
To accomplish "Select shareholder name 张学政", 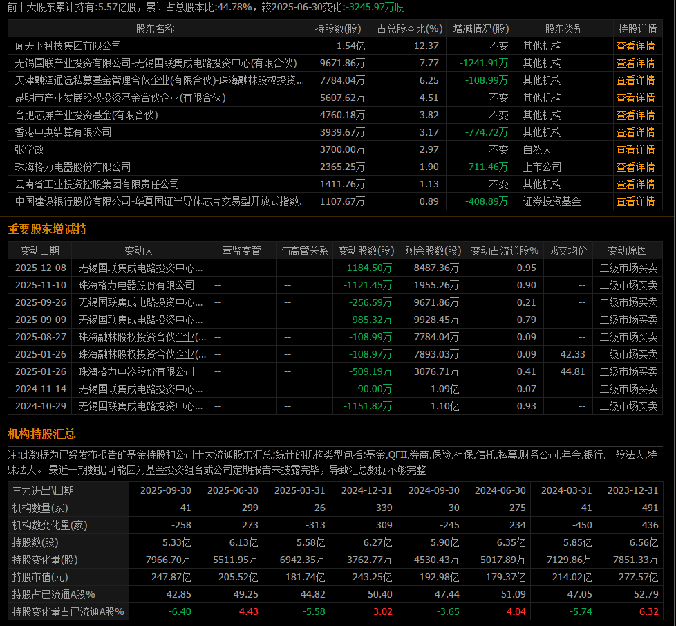I will pyautogui.click(x=29, y=149).
